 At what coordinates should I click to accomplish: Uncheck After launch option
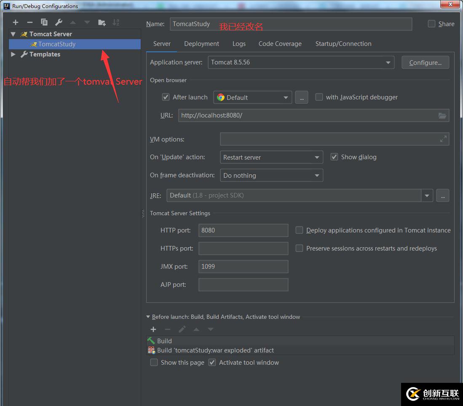166,97
